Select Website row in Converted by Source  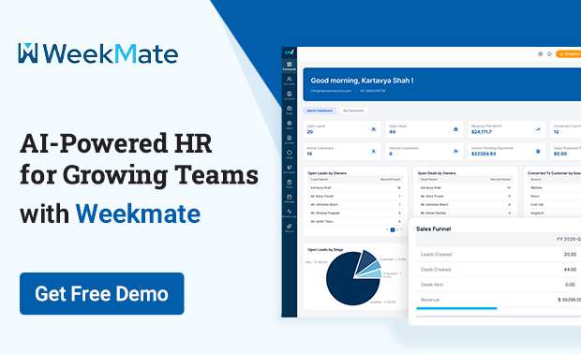point(555,188)
